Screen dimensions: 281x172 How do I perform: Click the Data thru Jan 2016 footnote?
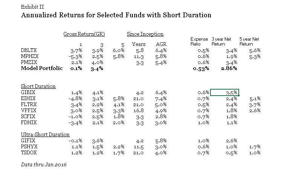(x=41, y=164)
